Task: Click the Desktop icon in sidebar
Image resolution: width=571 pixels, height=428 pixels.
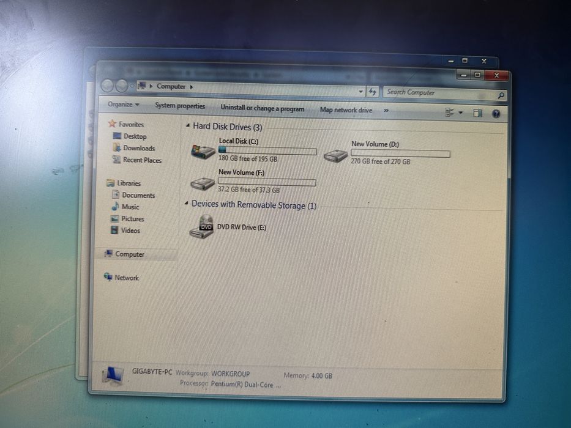Action: point(117,136)
